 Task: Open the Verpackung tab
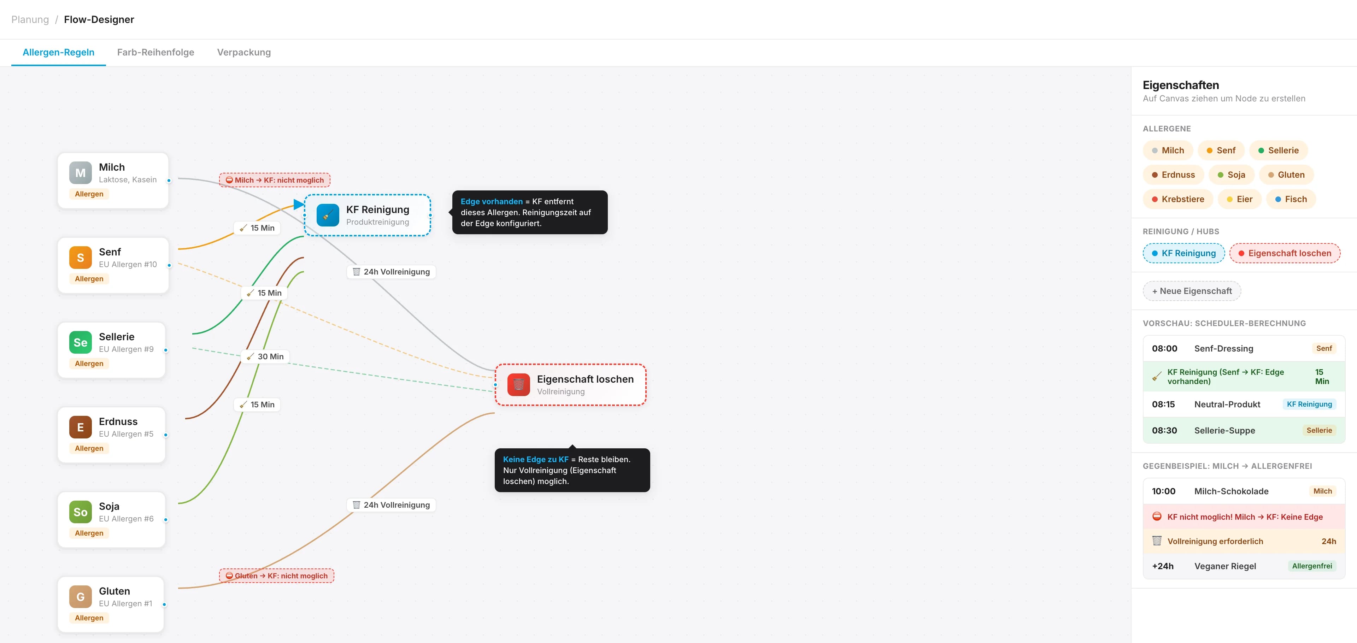[x=244, y=52]
